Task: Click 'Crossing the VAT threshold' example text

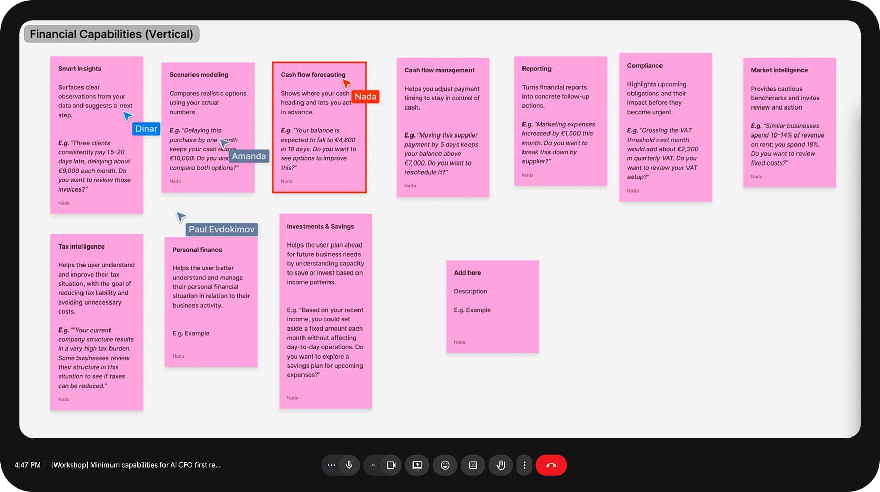Action: pos(663,154)
